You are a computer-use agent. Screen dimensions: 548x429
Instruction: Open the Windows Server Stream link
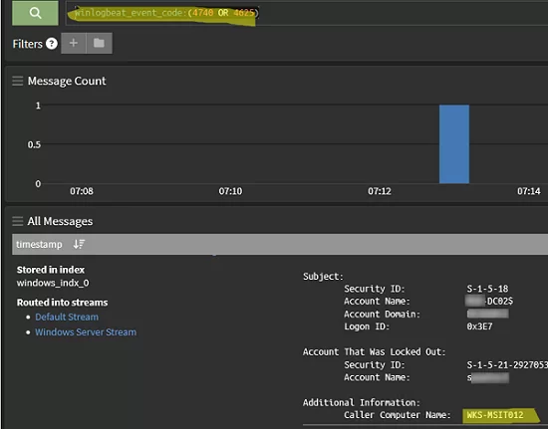pos(86,332)
